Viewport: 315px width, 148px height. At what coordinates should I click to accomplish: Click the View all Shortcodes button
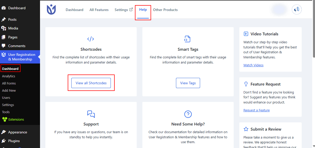pos(91,83)
